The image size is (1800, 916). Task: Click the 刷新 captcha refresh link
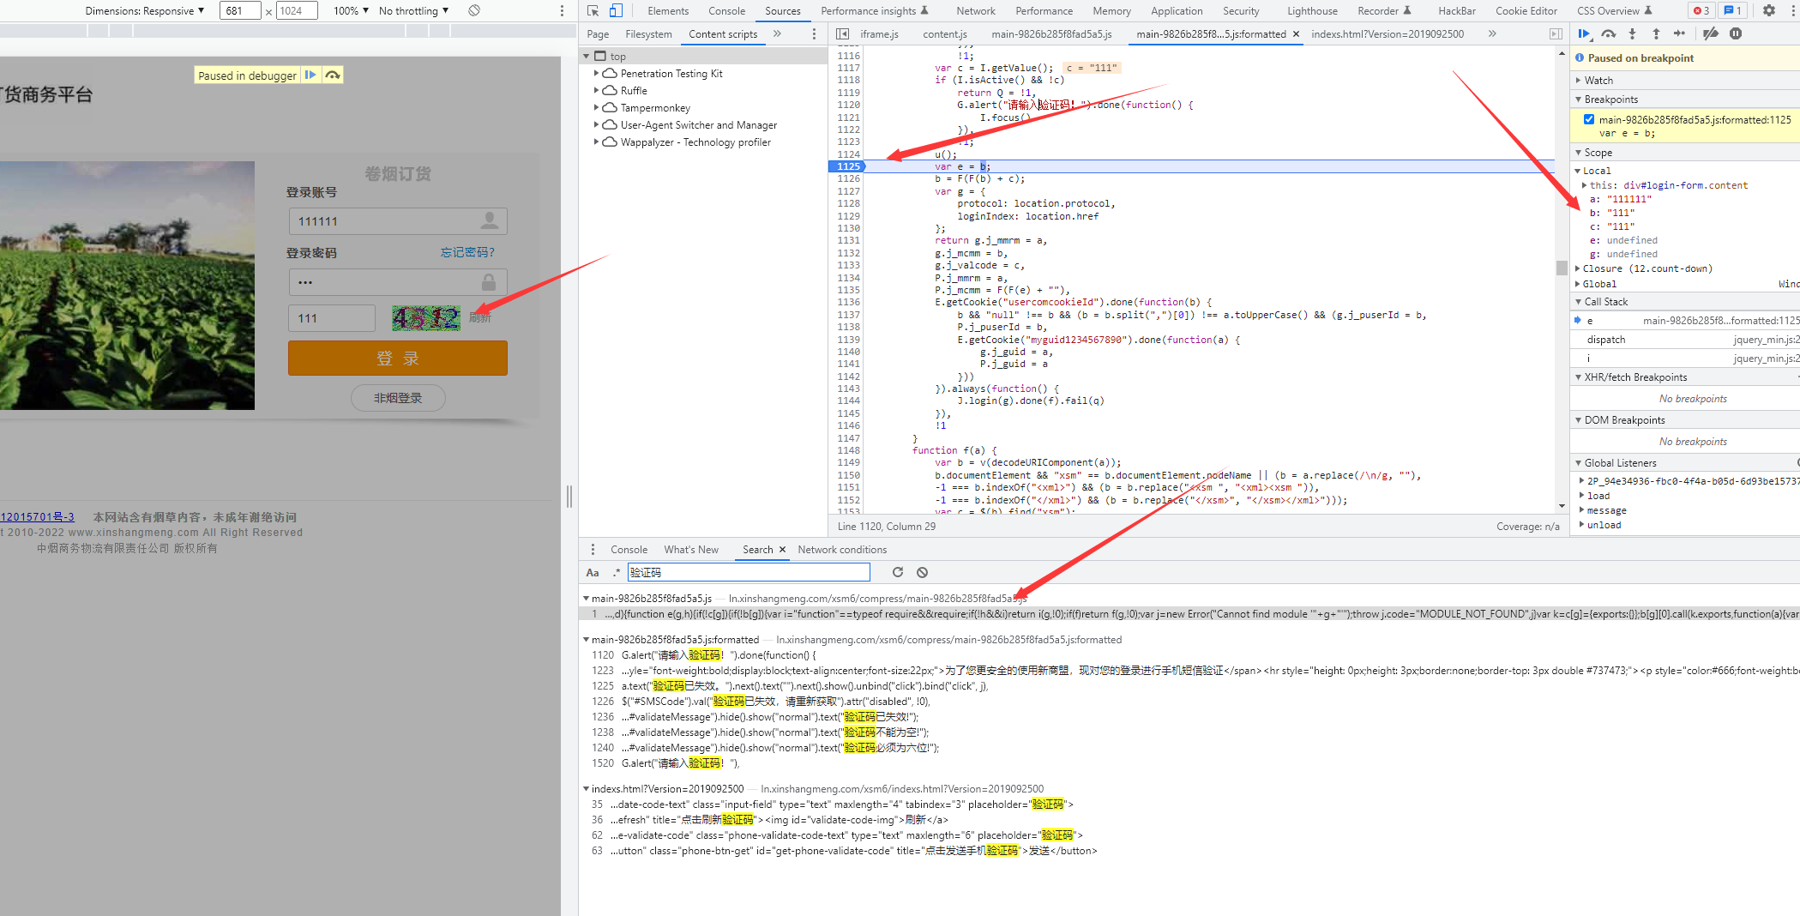click(x=480, y=318)
